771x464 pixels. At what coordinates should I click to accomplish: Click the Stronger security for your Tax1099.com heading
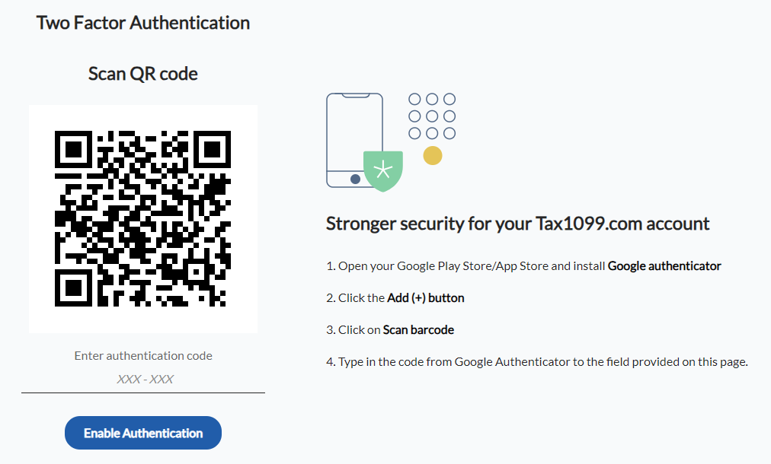[517, 224]
